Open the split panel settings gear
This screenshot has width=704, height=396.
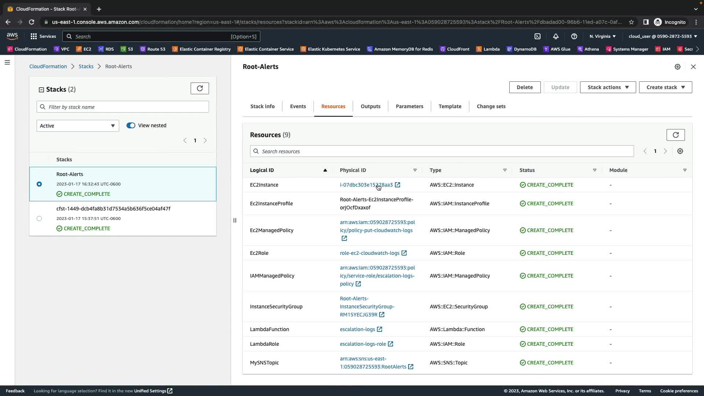(678, 67)
